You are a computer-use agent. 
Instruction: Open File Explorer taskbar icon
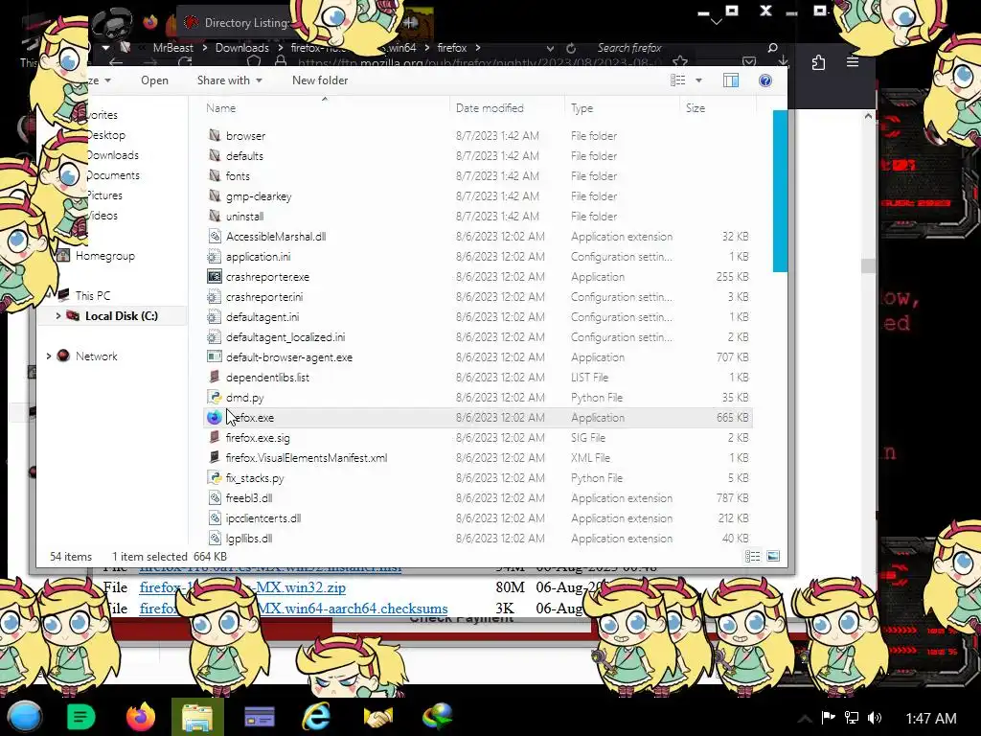tap(197, 717)
